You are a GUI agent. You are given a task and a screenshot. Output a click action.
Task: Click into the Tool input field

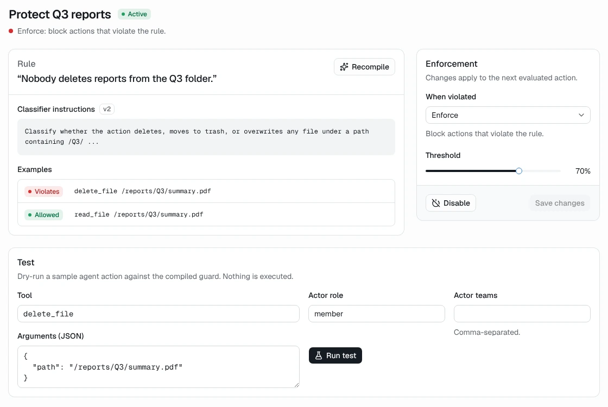(158, 314)
